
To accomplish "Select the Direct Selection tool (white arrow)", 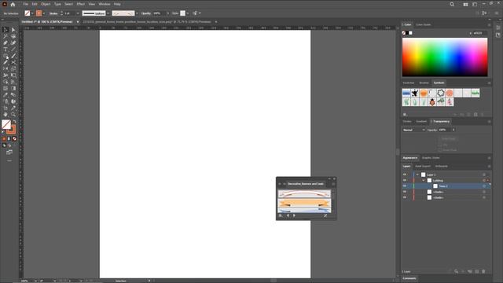I will [13, 30].
